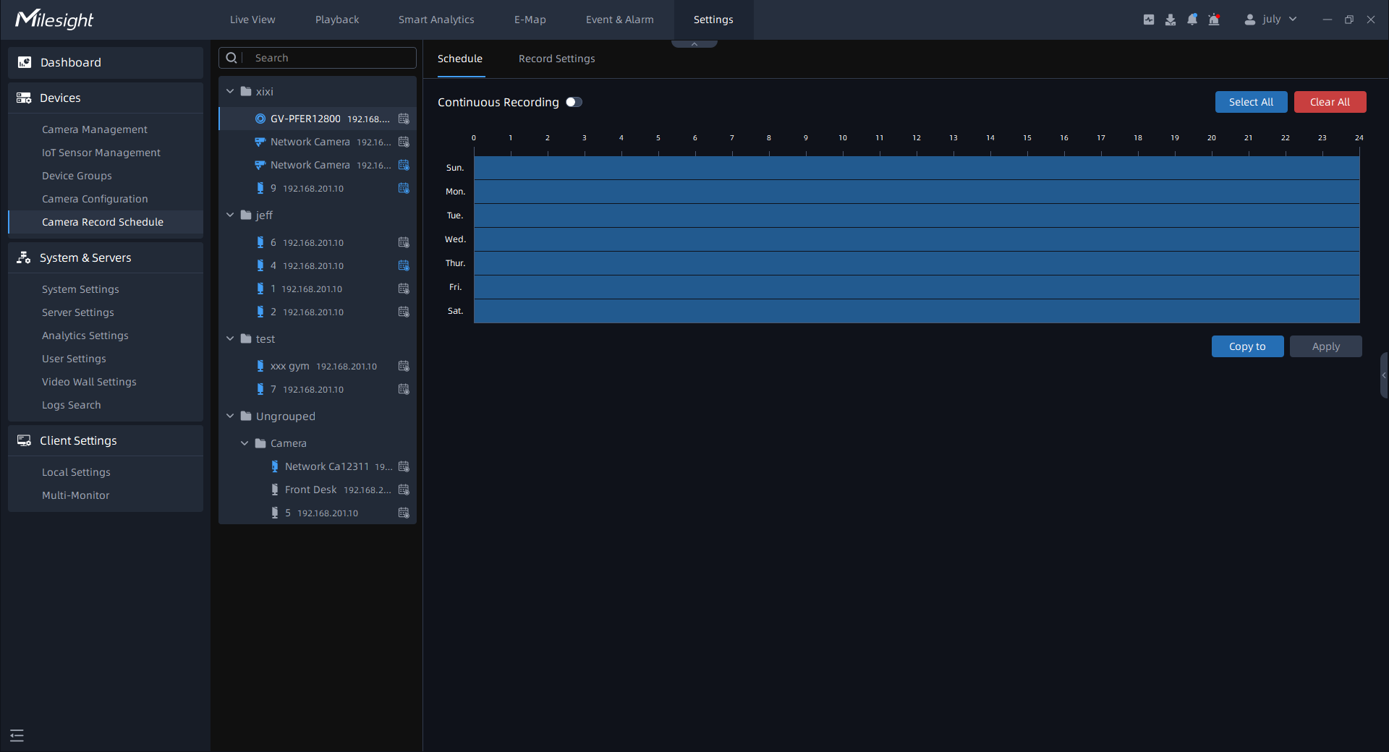Collapse the Ungrouped folder
Screen dimensions: 1389x752
230,416
